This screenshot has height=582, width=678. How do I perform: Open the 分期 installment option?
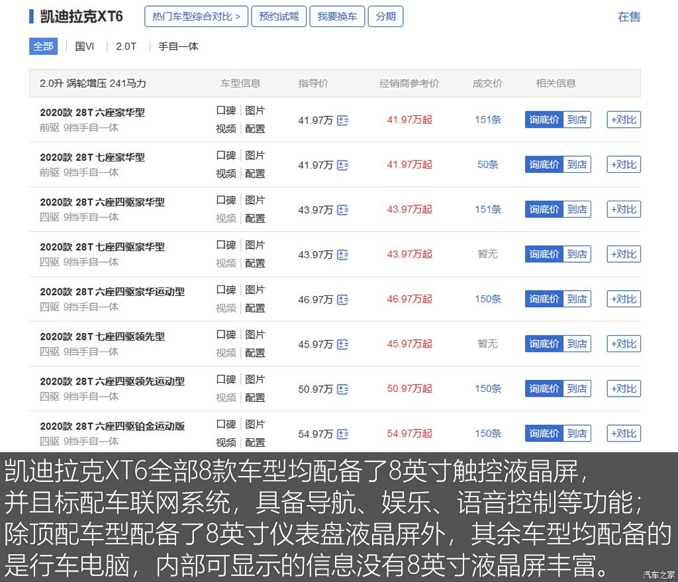(386, 17)
